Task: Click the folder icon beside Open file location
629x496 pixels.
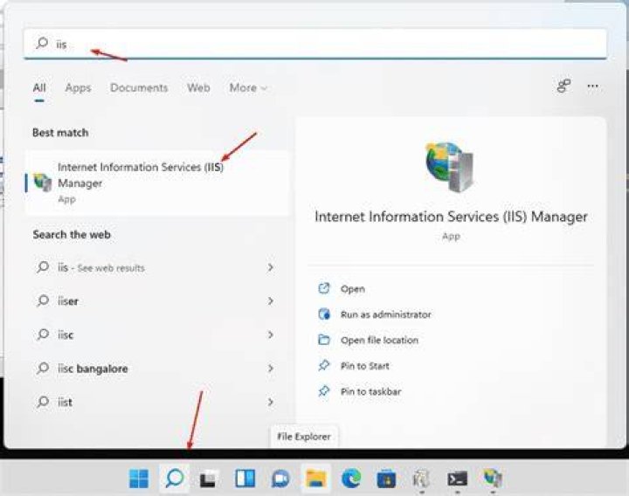Action: pyautogui.click(x=324, y=340)
